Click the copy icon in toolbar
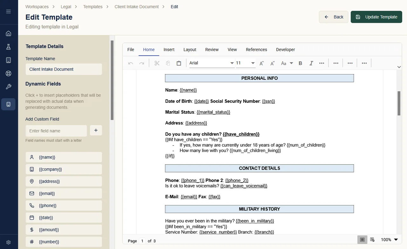The height and width of the screenshot is (249, 407). (x=168, y=63)
